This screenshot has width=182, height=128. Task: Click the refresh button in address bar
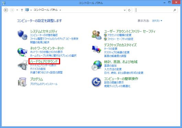(x=129, y=10)
